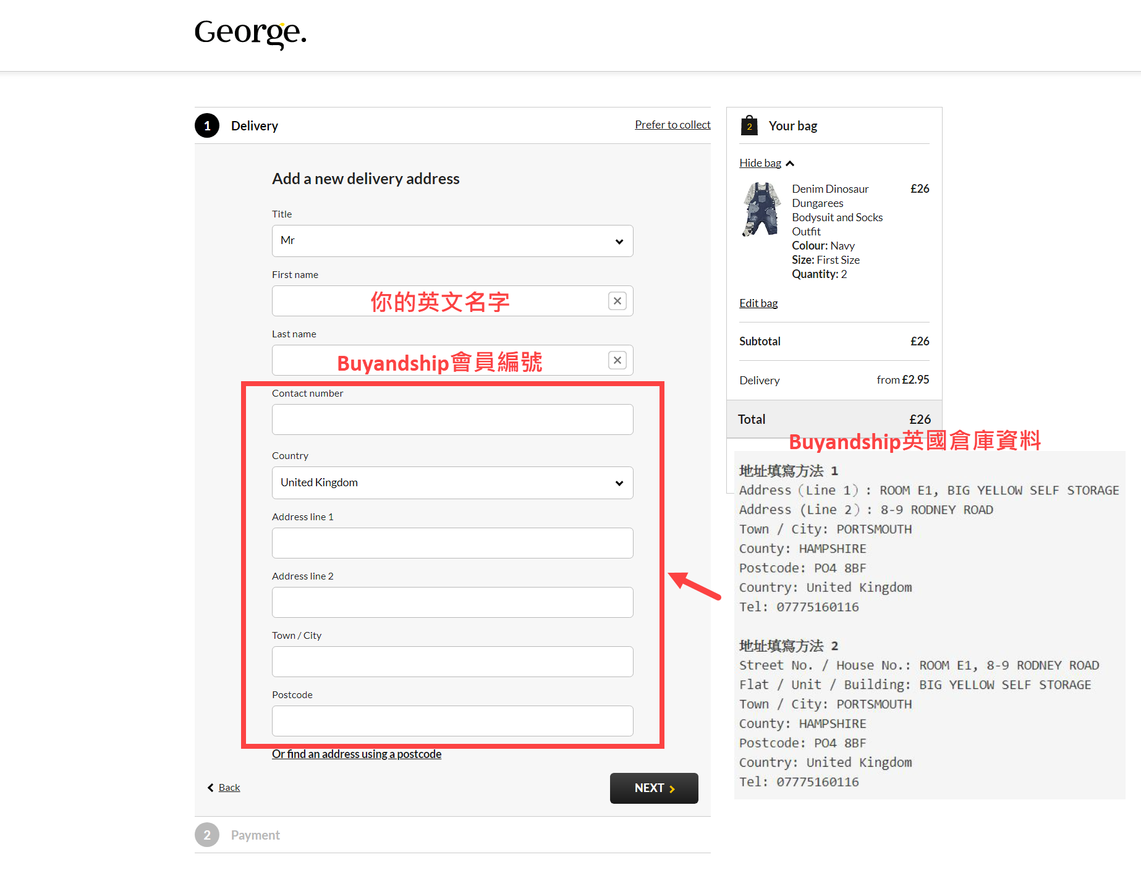This screenshot has width=1141, height=881.
Task: Click the Prefer to collect link
Action: coord(672,125)
